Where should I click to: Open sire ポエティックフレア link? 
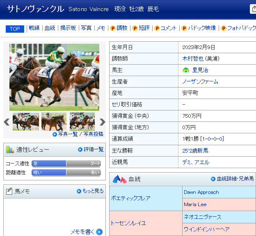click(130, 198)
